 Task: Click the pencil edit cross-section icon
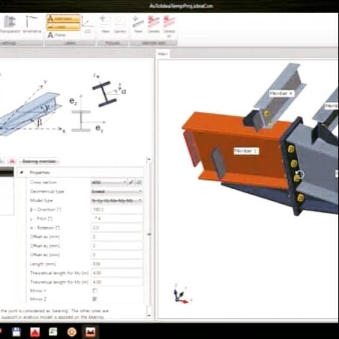[131, 182]
